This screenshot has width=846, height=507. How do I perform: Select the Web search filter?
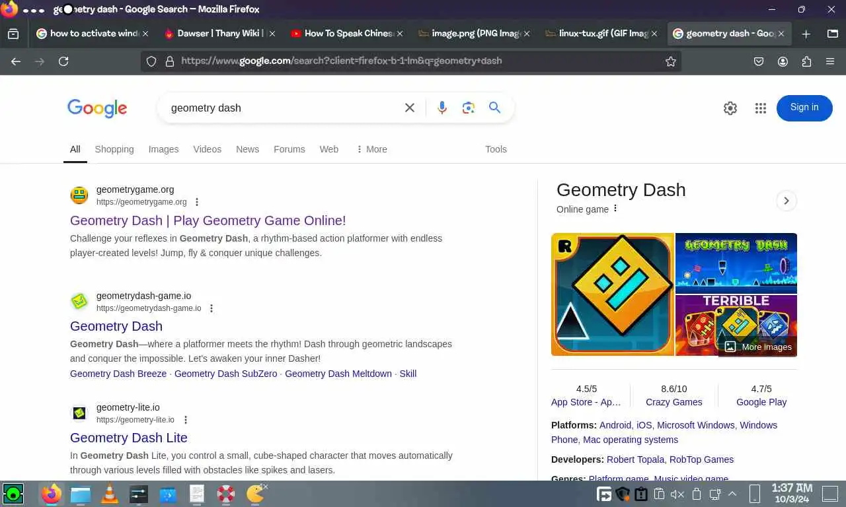click(x=329, y=149)
